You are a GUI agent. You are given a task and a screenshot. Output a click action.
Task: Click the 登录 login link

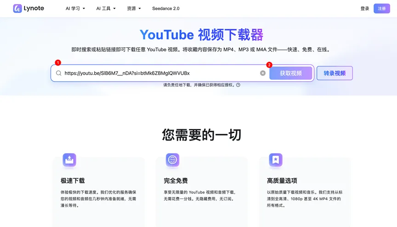(x=365, y=9)
